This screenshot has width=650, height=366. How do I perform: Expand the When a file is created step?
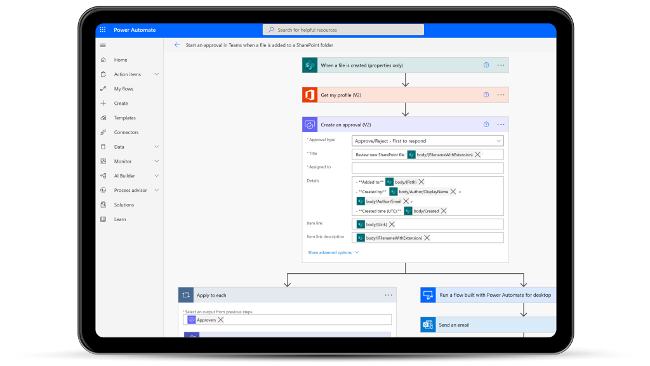point(406,65)
